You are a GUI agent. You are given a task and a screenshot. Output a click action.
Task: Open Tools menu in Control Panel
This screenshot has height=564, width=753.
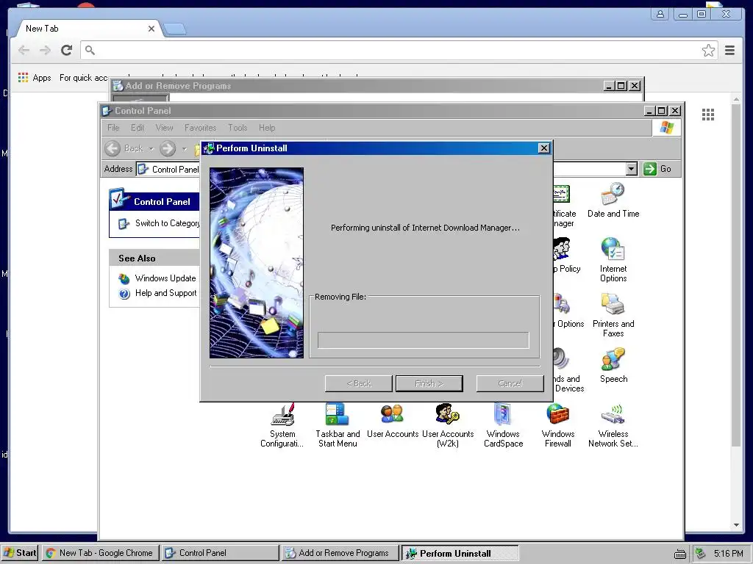tap(238, 128)
